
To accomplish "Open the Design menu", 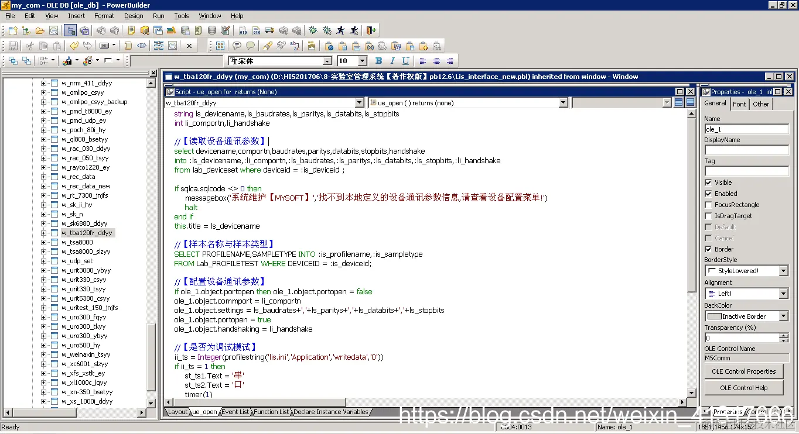I will [134, 16].
